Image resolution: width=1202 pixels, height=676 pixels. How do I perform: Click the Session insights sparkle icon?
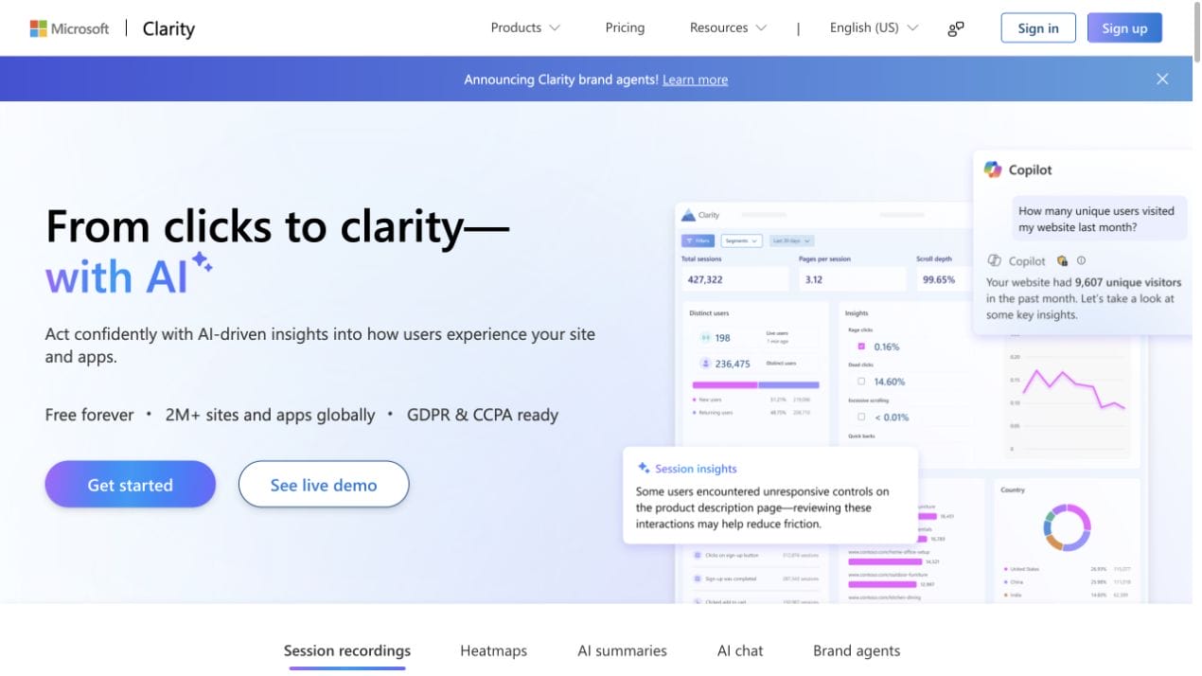644,468
